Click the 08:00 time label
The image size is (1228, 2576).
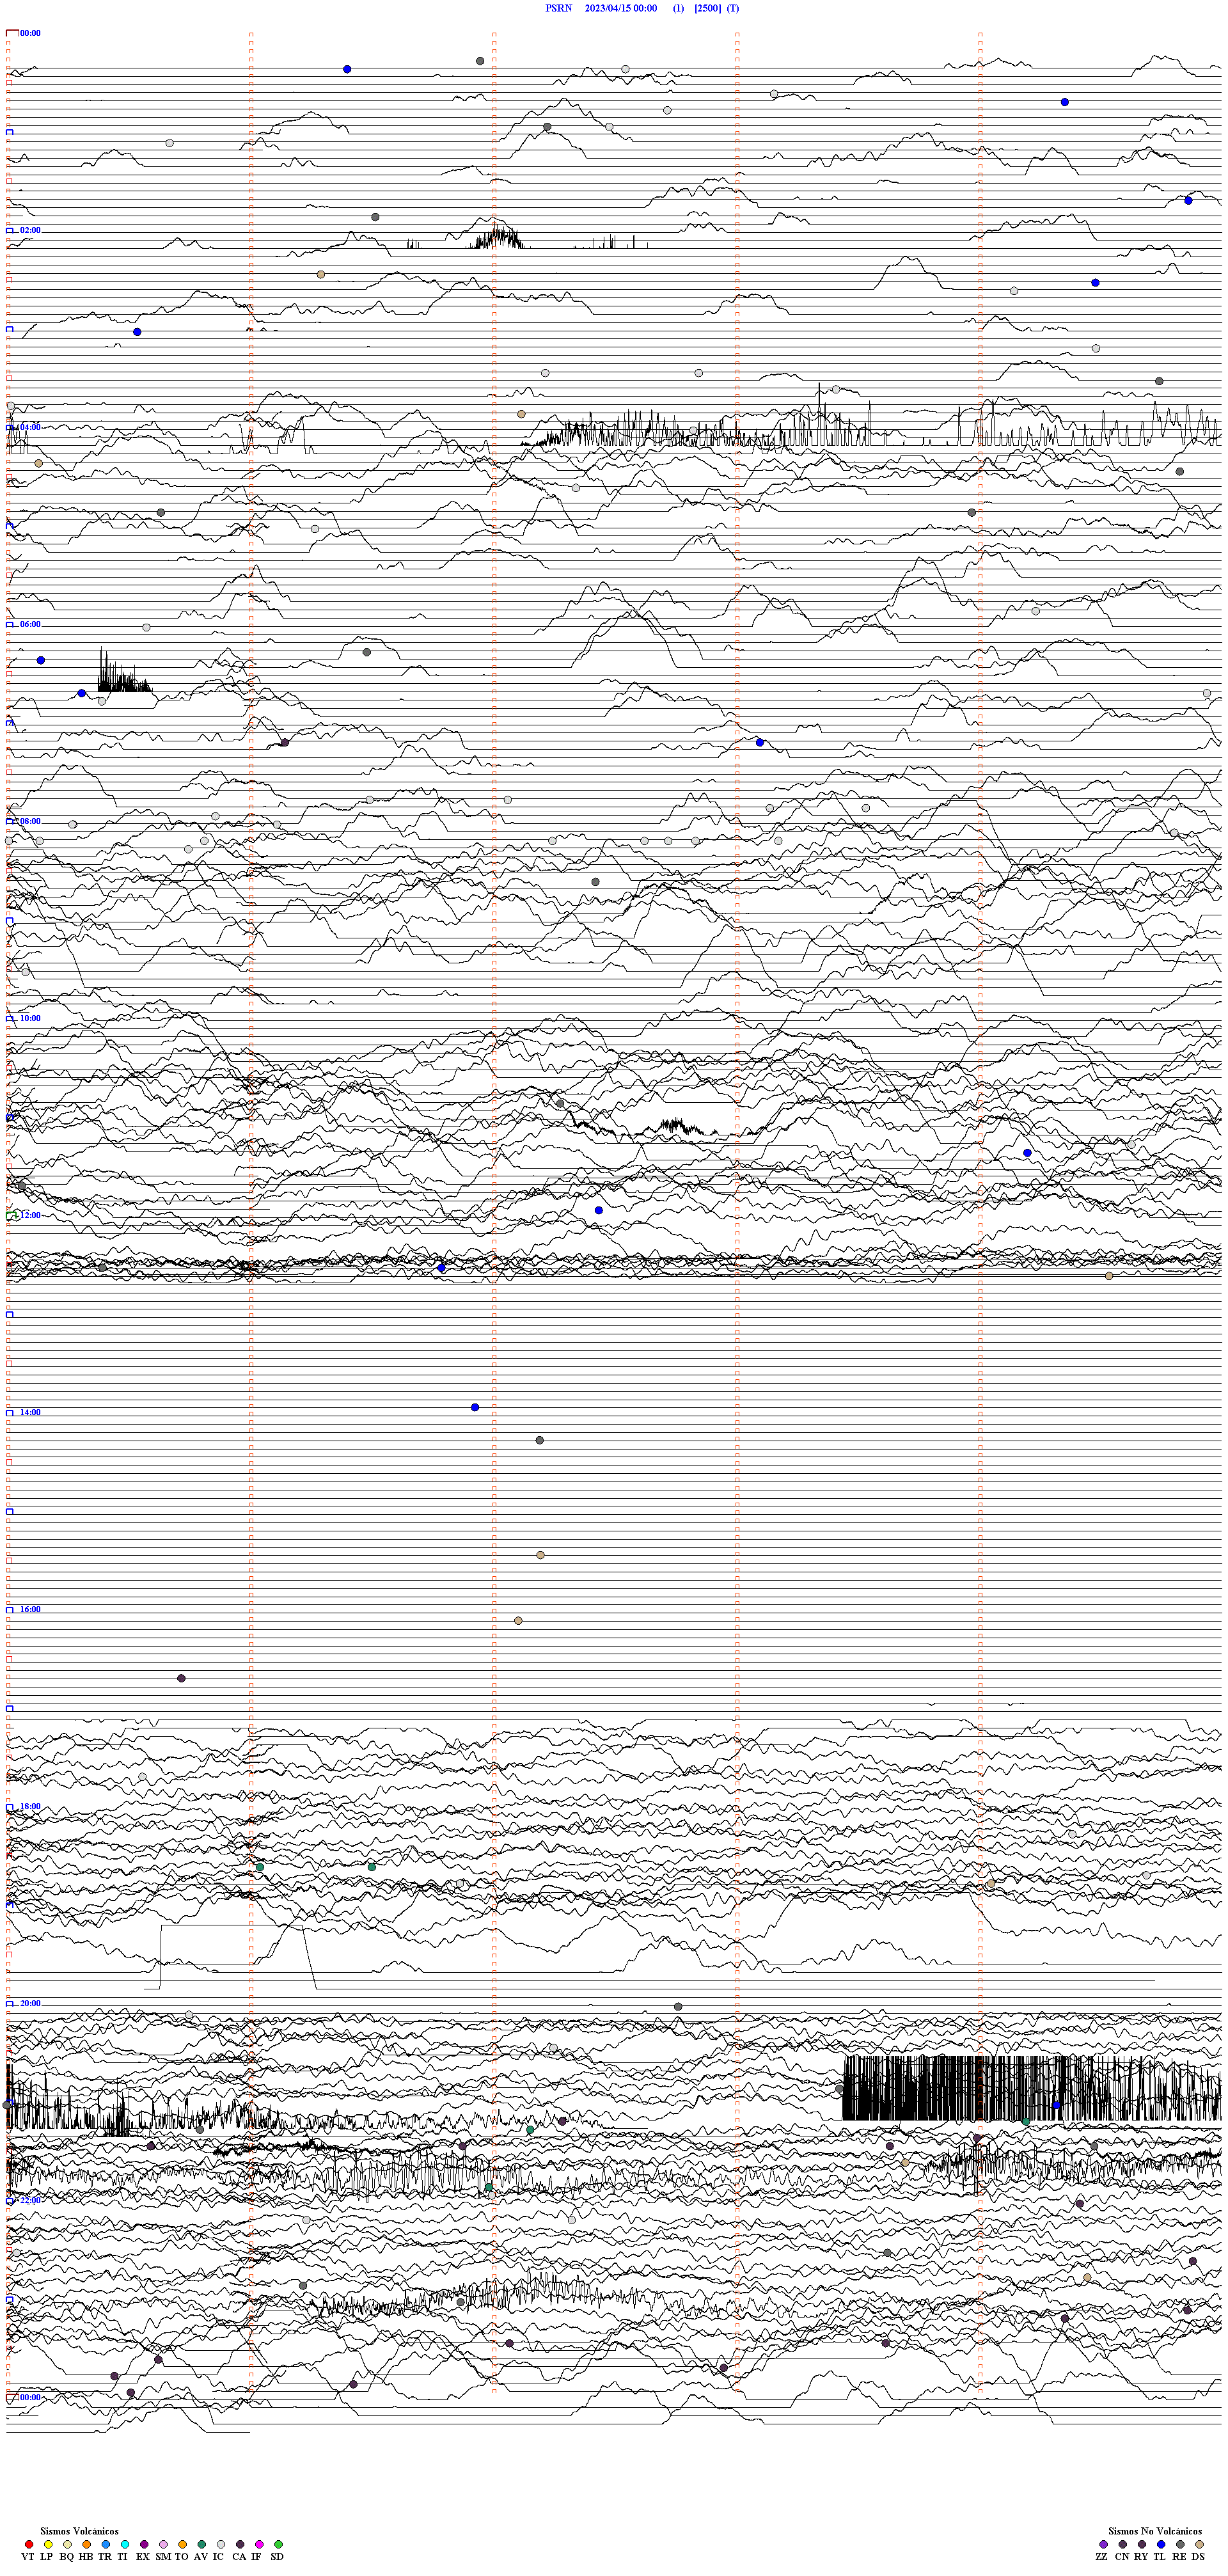30,821
